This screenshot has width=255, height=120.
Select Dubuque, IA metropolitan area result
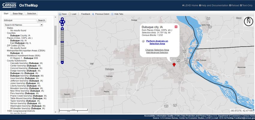pos(16,53)
